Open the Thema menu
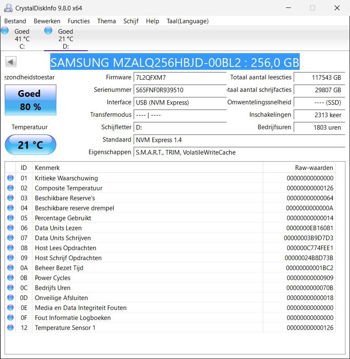The height and width of the screenshot is (359, 350). [106, 21]
